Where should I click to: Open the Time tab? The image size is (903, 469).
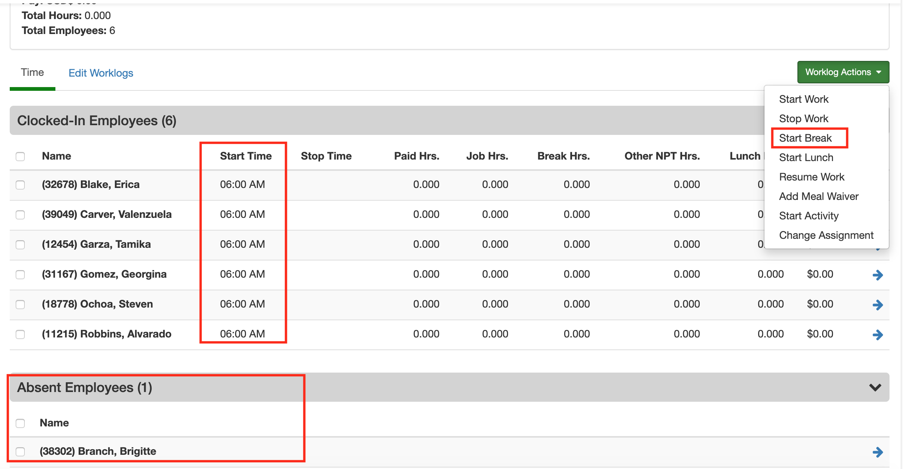(32, 72)
